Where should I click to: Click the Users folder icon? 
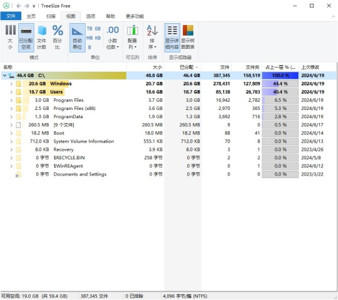19,92
